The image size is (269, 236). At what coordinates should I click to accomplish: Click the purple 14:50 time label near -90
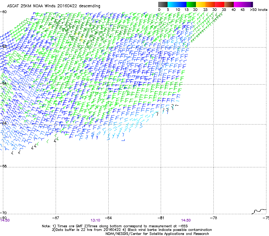5,220
